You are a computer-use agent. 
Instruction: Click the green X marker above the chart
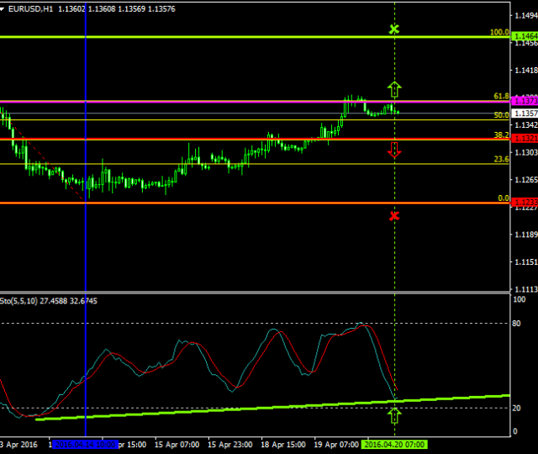[x=394, y=29]
